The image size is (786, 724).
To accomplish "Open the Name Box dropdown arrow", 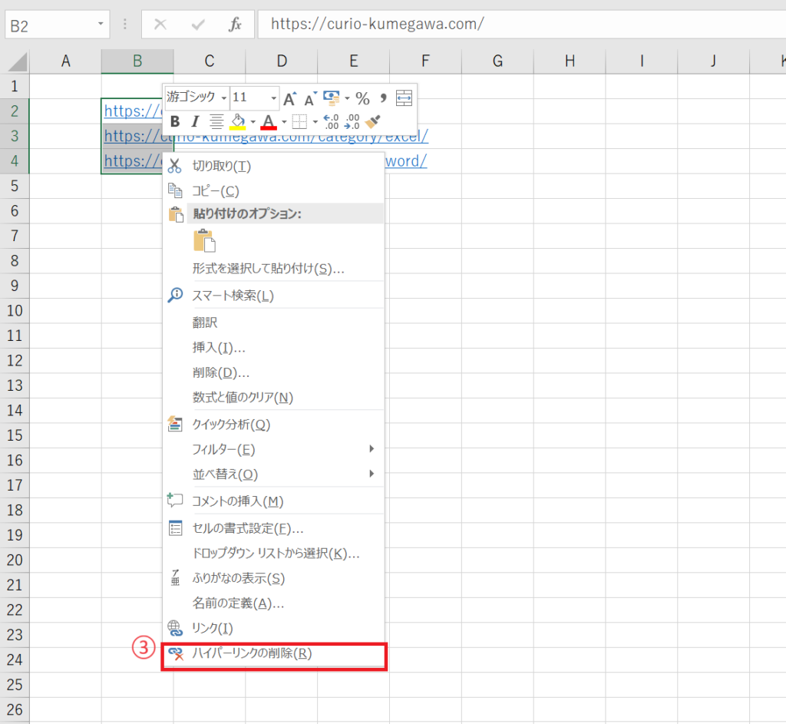I will click(101, 24).
